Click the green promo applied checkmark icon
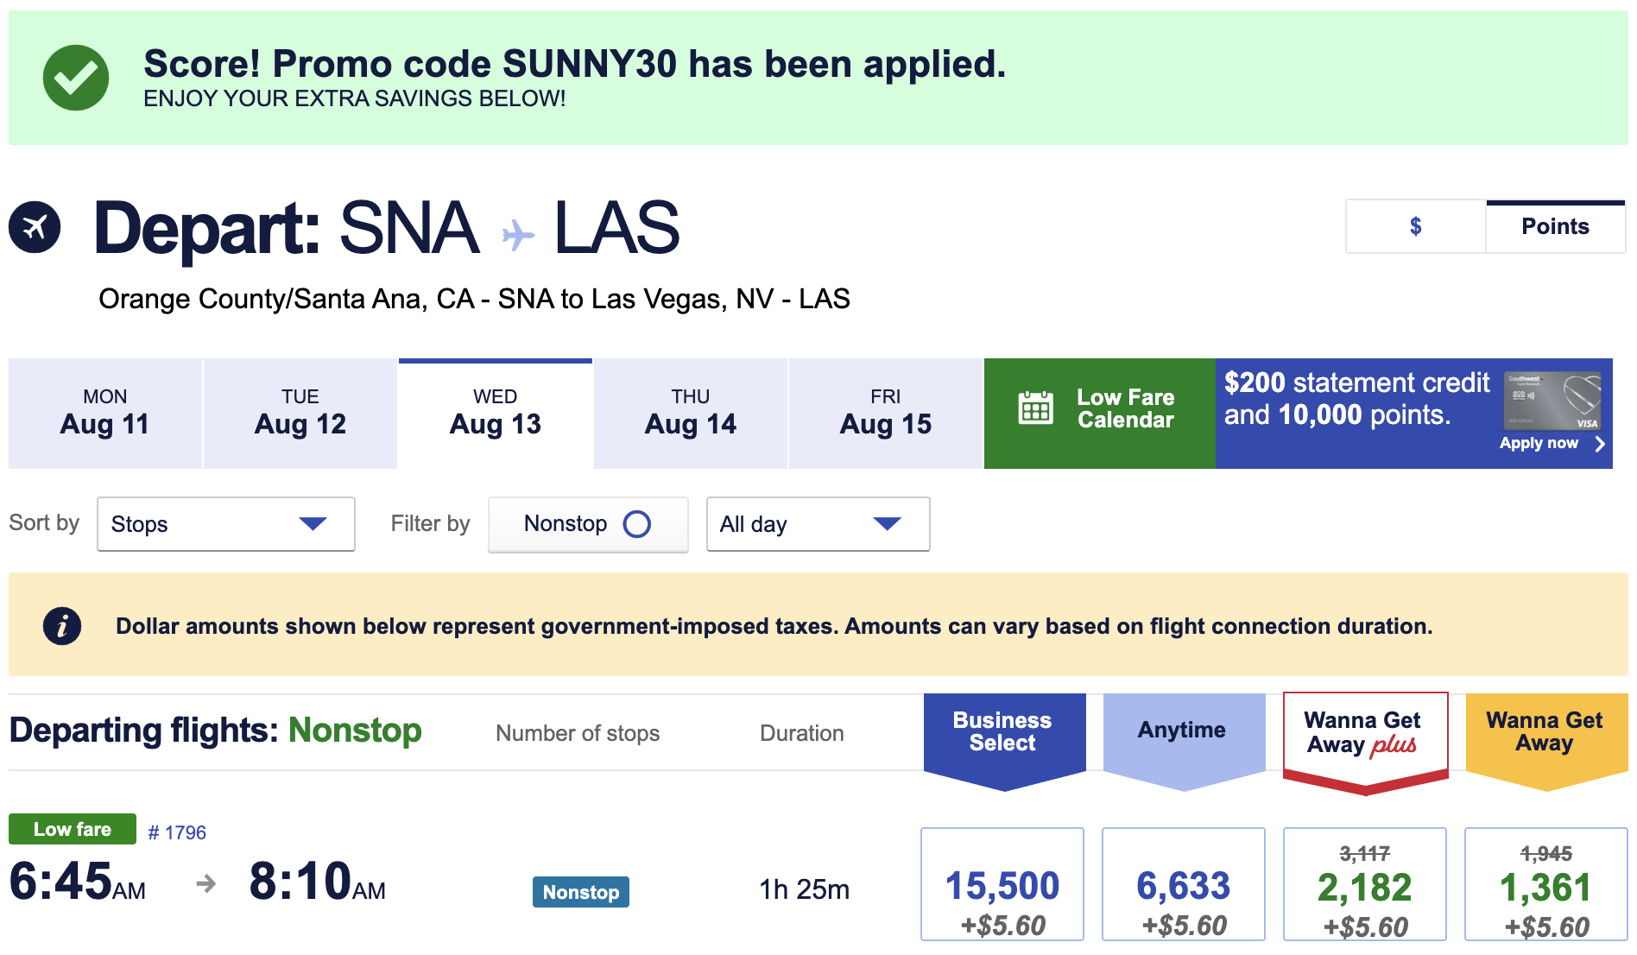1637x955 pixels. (x=76, y=78)
